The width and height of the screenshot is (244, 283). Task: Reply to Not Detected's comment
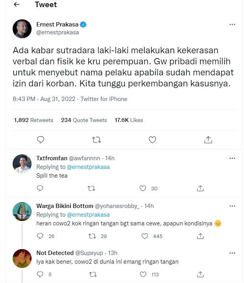click(x=40, y=274)
